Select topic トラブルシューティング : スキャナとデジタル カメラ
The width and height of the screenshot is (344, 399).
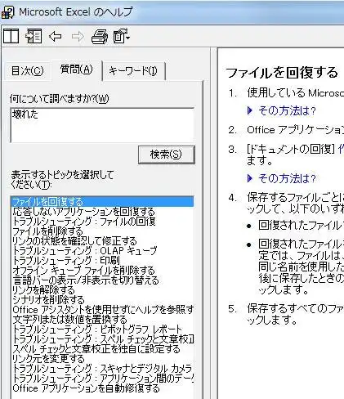[102, 369]
